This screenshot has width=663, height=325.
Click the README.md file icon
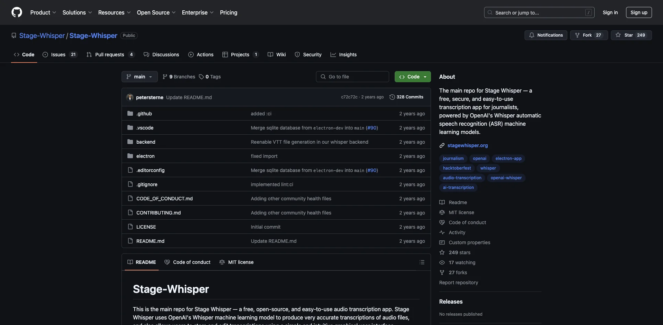(130, 241)
